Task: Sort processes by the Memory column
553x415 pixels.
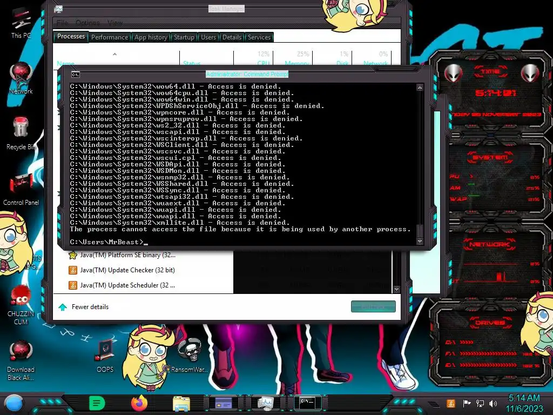Action: [x=293, y=58]
